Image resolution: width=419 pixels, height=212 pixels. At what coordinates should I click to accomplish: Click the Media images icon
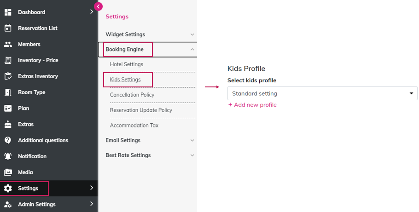(8, 172)
